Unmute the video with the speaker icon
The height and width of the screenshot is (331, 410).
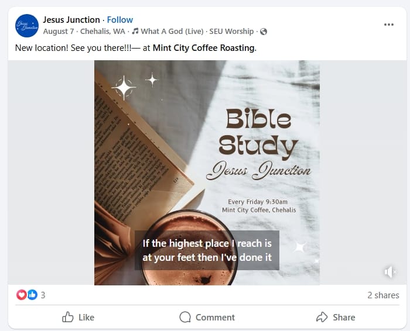[389, 272]
